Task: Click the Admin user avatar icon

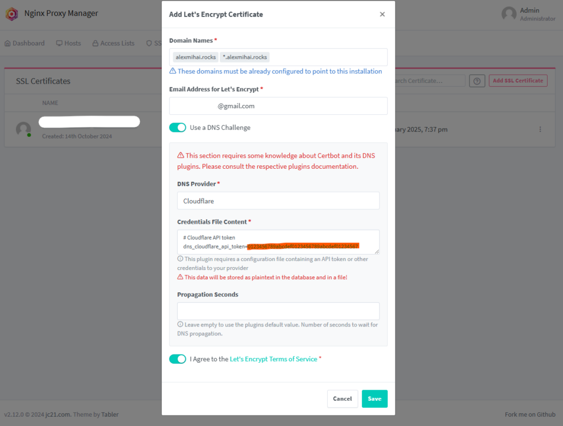Action: pos(509,14)
